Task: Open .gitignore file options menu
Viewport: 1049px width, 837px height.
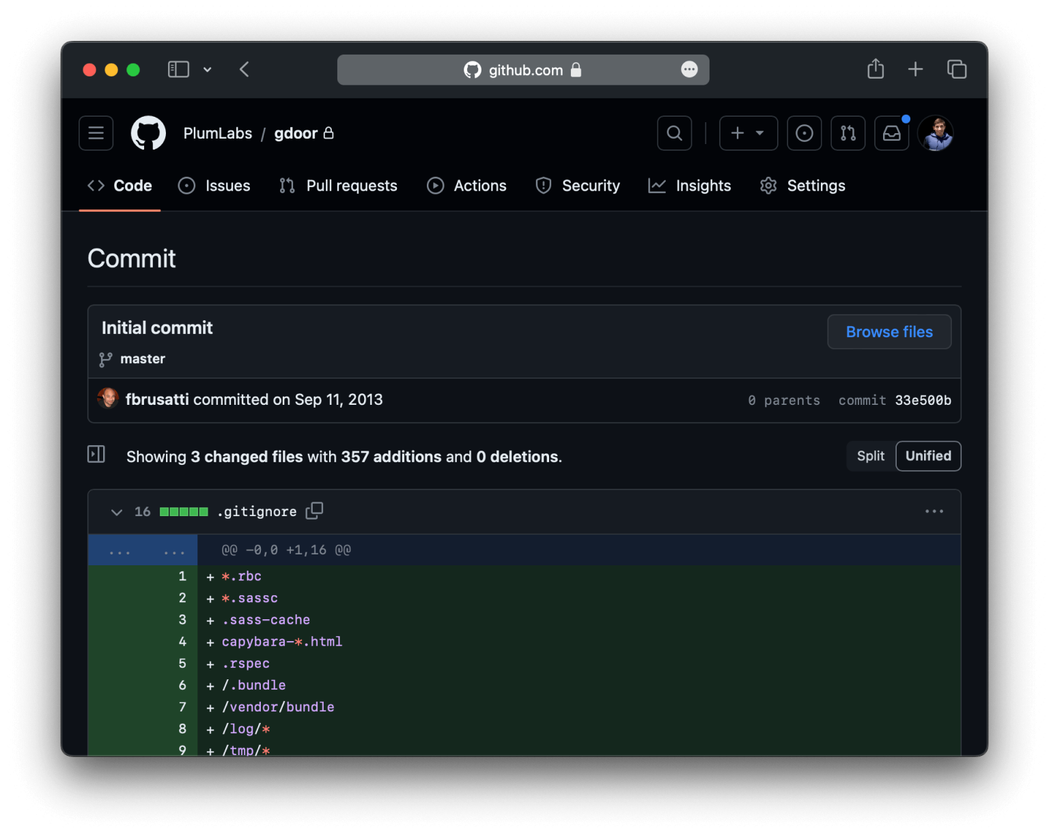Action: 934,511
